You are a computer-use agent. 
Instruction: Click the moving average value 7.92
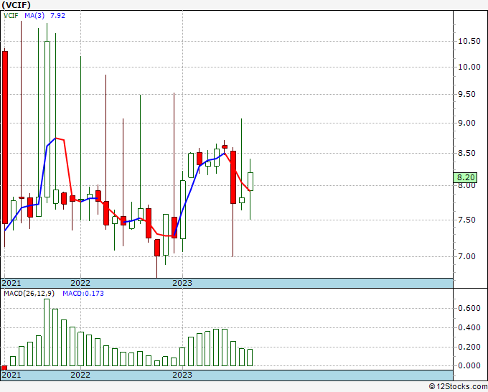coord(57,15)
